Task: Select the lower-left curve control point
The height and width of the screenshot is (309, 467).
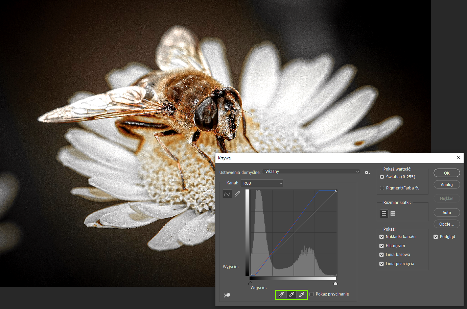Action: click(251, 275)
